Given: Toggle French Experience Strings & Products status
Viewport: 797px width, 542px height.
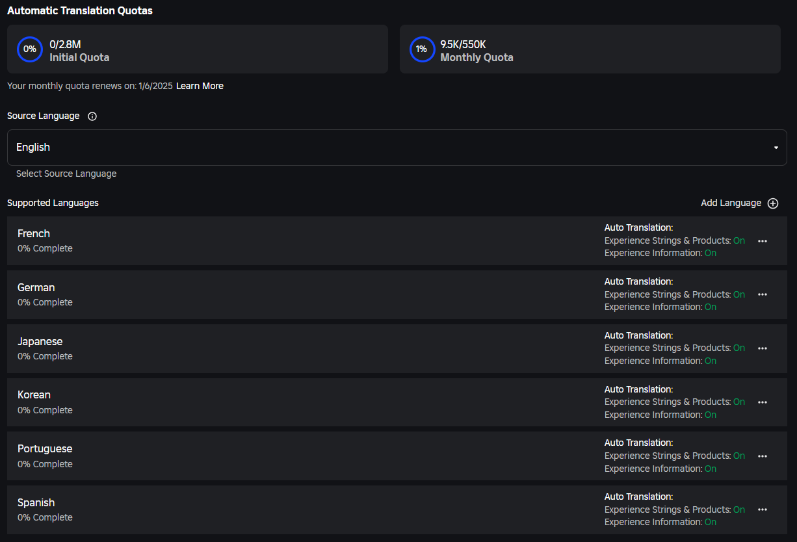Looking at the screenshot, I should 739,240.
